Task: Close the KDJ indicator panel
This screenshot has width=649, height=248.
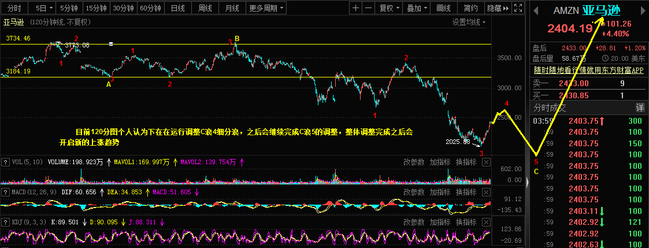Action: tap(487, 222)
